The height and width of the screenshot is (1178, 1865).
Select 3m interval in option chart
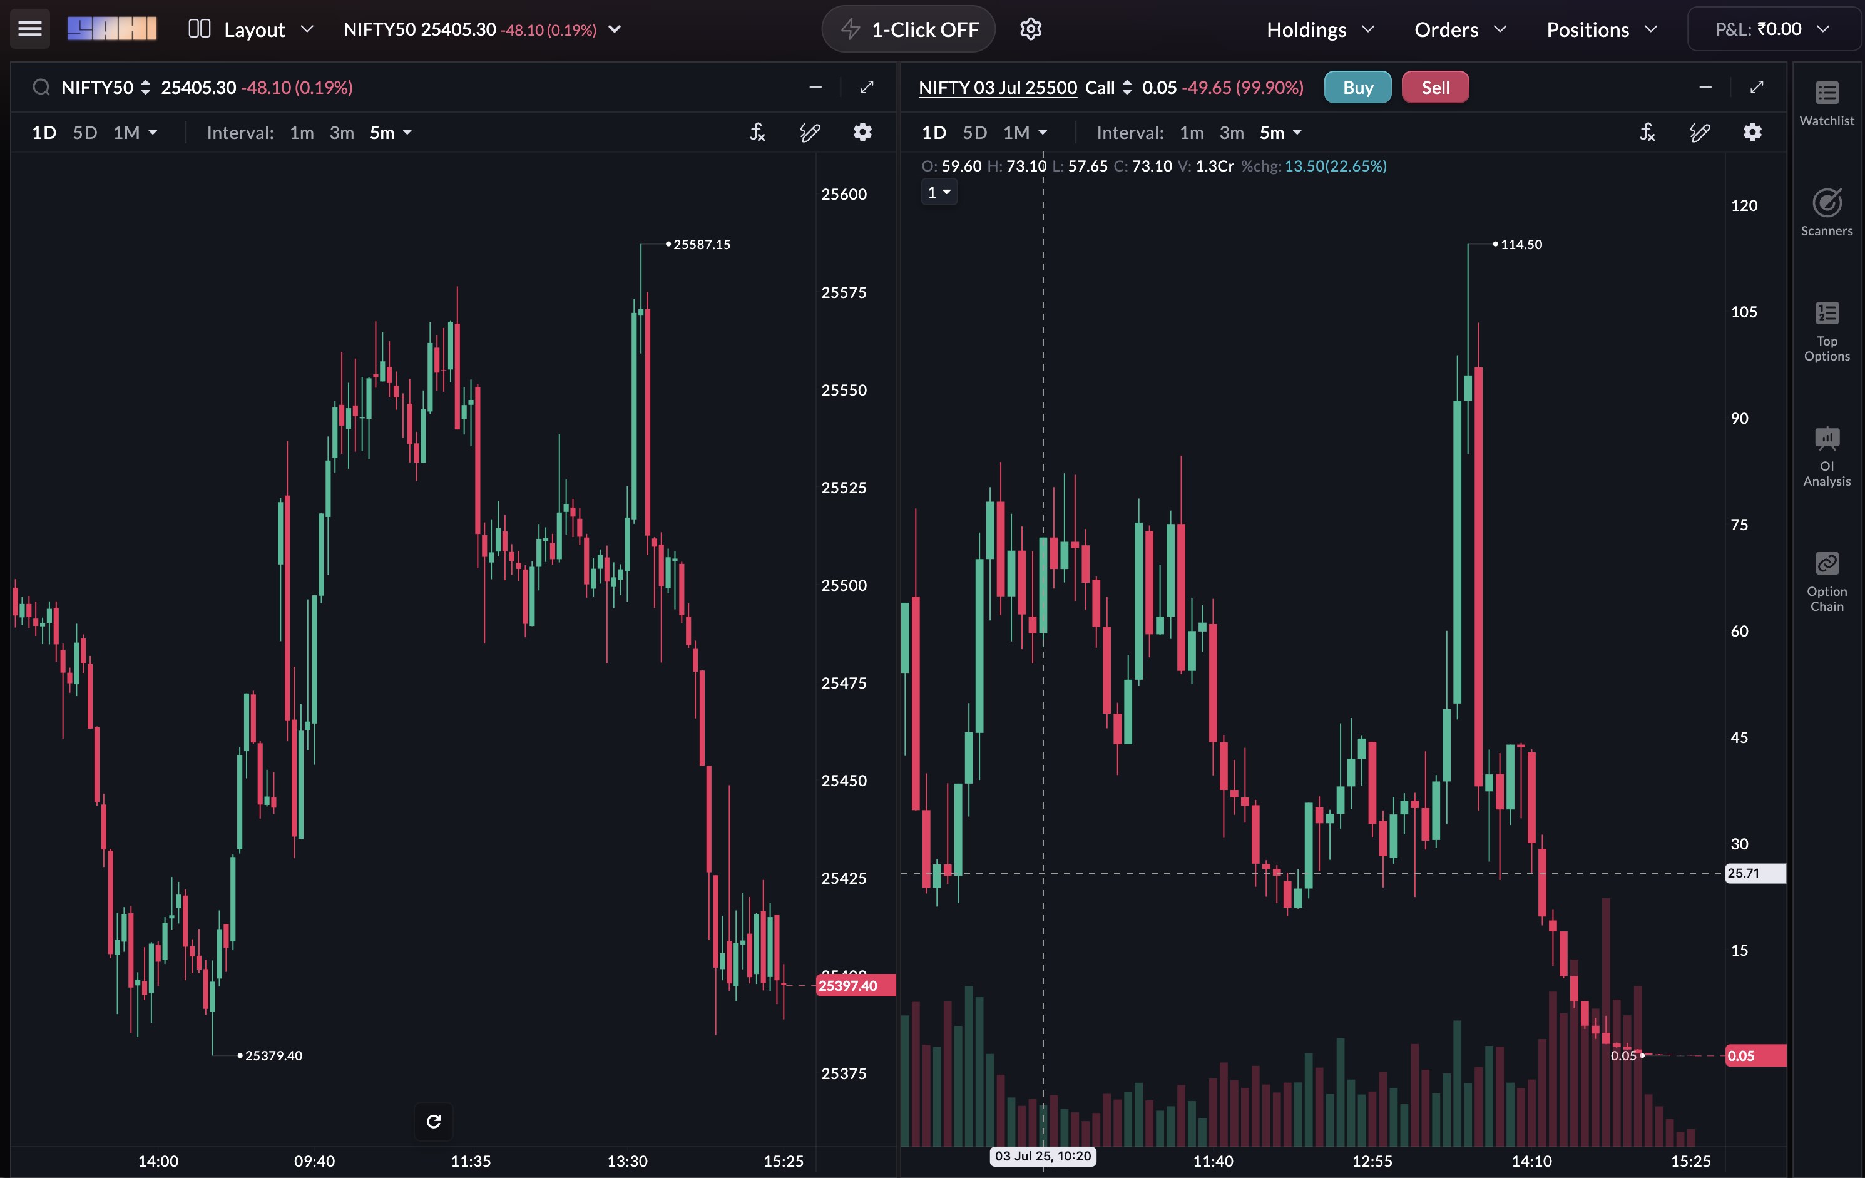pos(1232,133)
